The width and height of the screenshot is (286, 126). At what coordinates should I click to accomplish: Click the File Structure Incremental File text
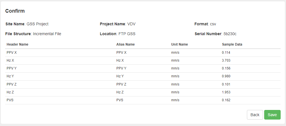[x=33, y=34]
